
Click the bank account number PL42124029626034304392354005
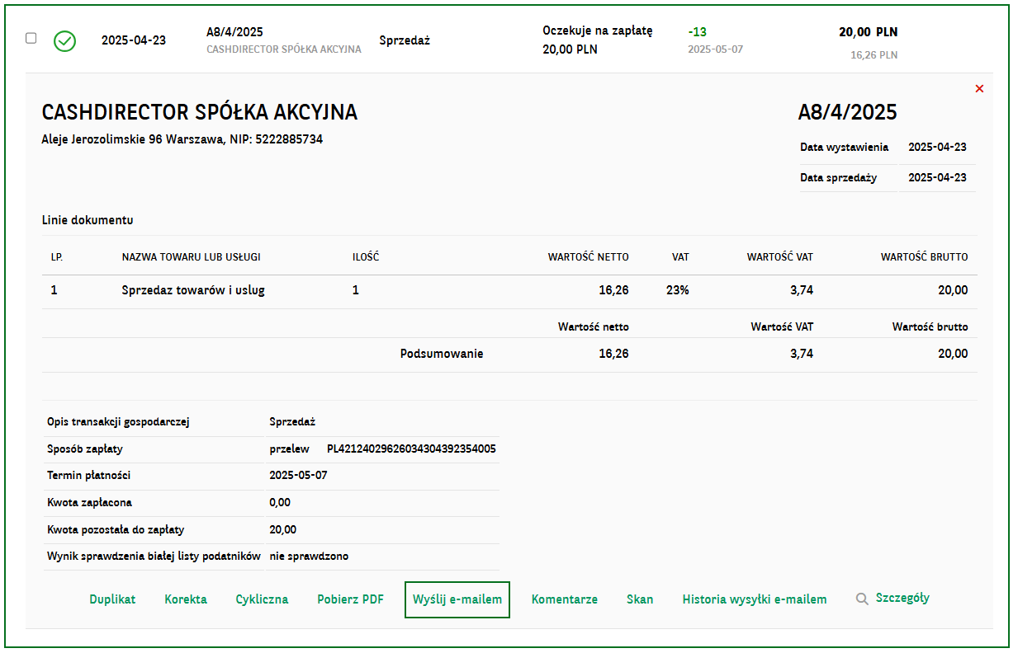(x=411, y=449)
